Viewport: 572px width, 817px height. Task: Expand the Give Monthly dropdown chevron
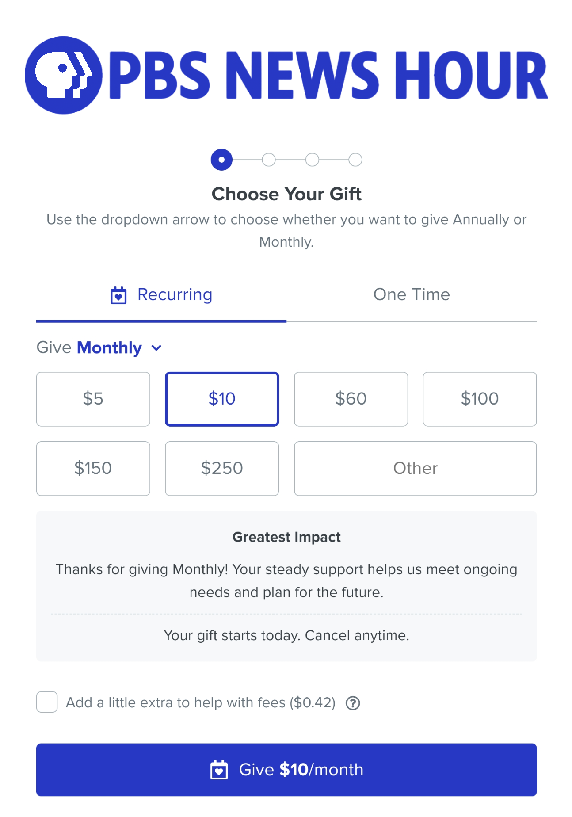pyautogui.click(x=156, y=348)
